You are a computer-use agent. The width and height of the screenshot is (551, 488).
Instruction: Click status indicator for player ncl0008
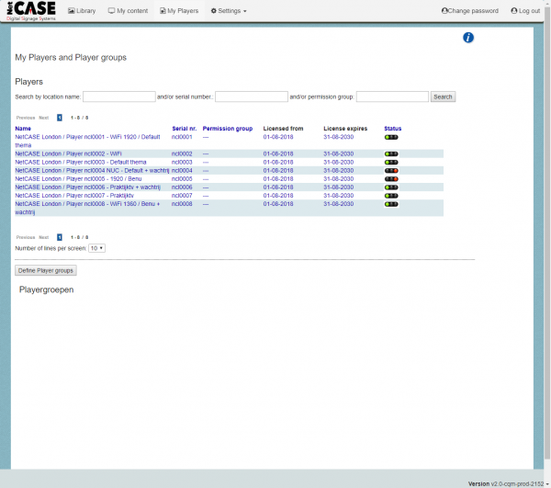pyautogui.click(x=391, y=204)
